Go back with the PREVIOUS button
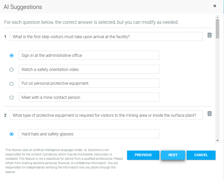The height and width of the screenshot is (181, 224). click(x=143, y=155)
